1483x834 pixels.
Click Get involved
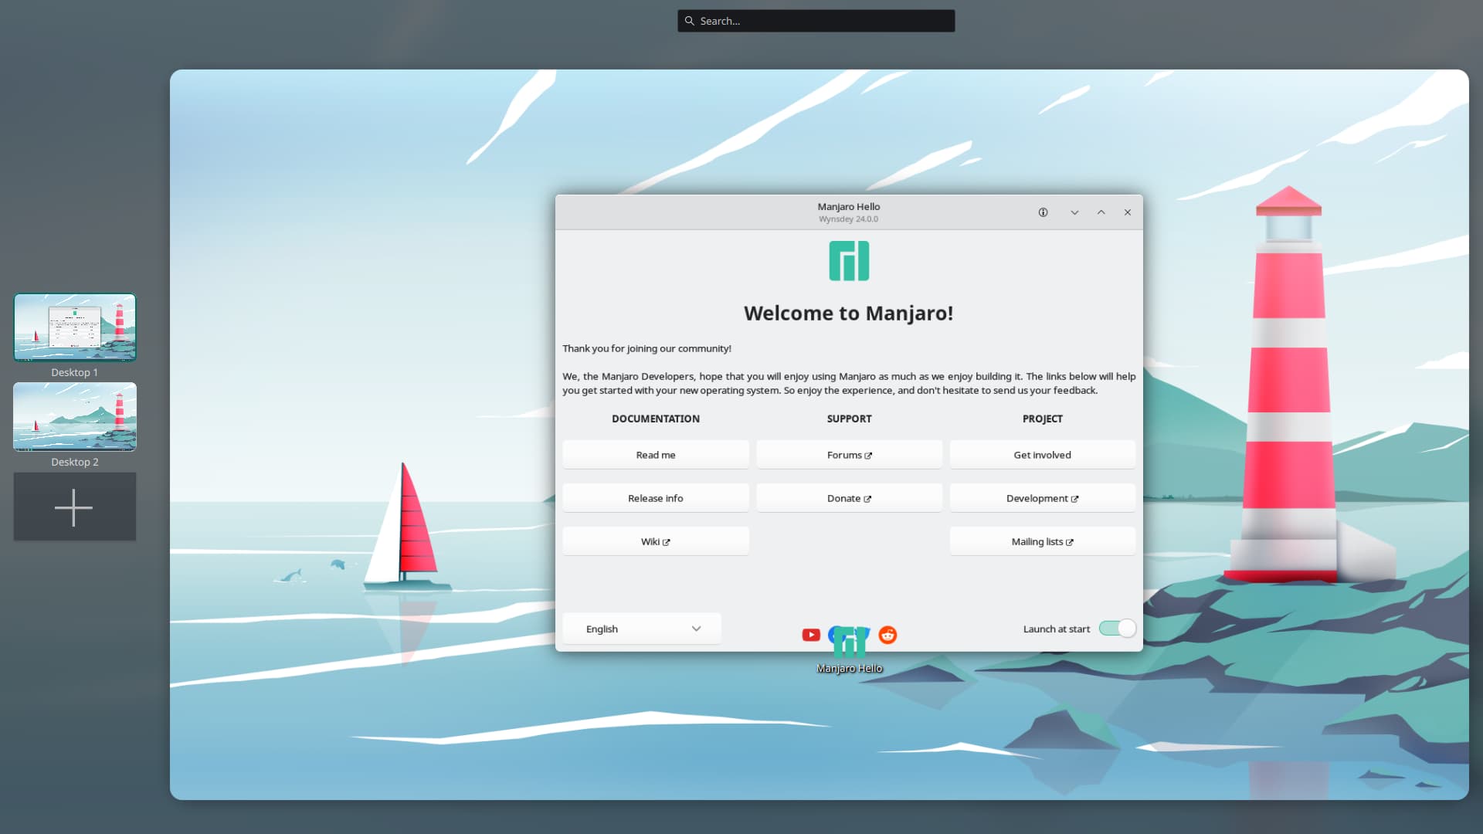coord(1042,455)
